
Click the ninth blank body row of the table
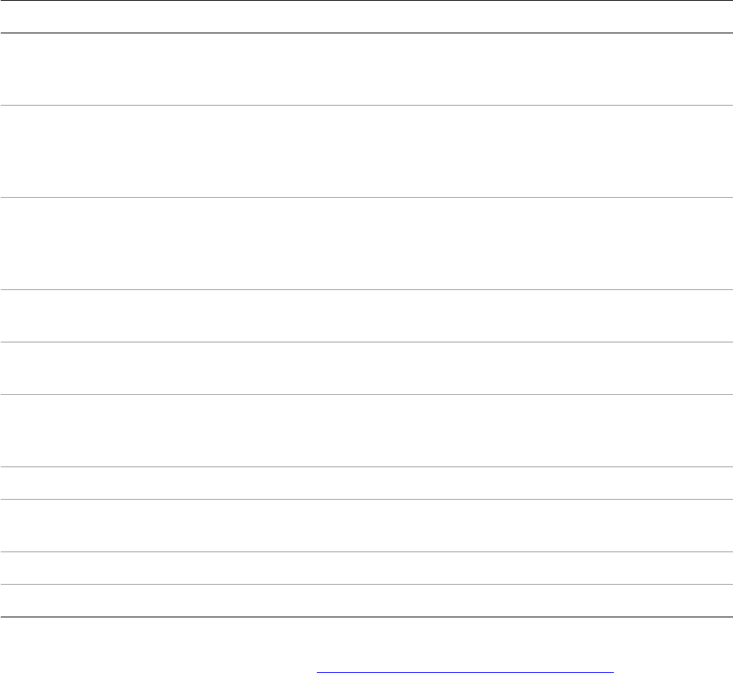click(366, 568)
